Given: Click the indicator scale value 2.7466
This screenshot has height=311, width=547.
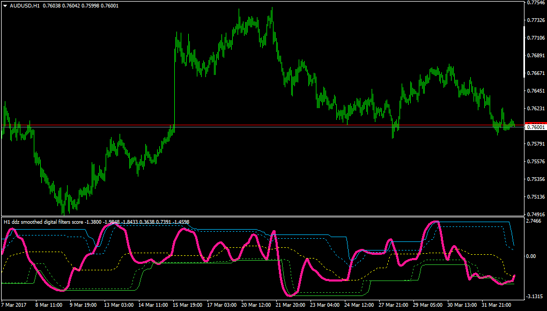Looking at the screenshot, I should pos(535,221).
